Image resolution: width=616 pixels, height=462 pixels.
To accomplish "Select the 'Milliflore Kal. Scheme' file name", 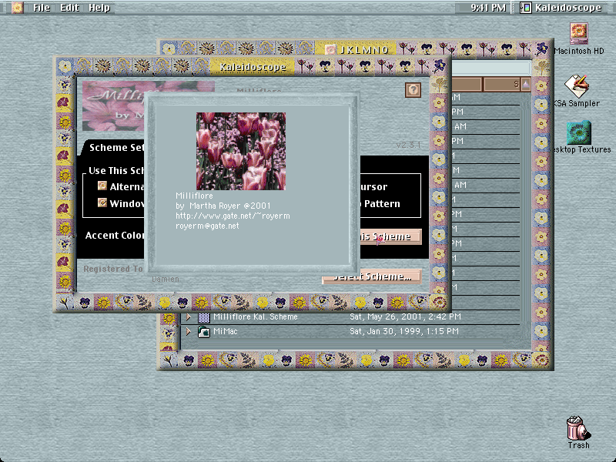I will pyautogui.click(x=255, y=316).
